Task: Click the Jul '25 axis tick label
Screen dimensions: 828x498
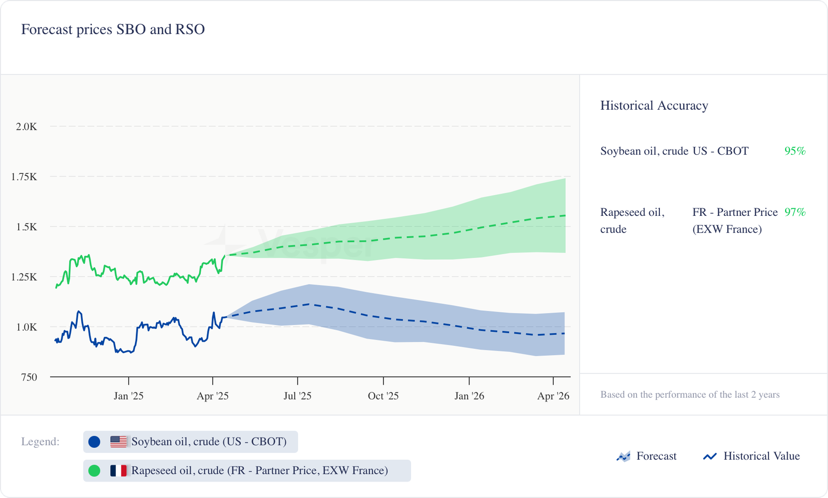Action: (x=298, y=396)
